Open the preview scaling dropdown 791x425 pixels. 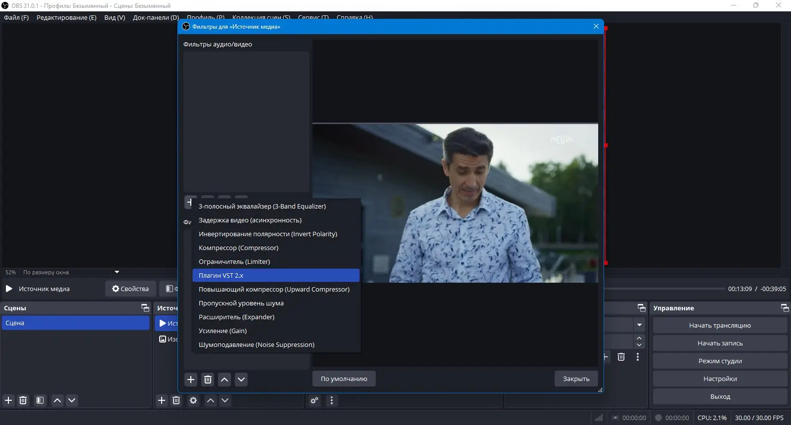[x=117, y=272]
